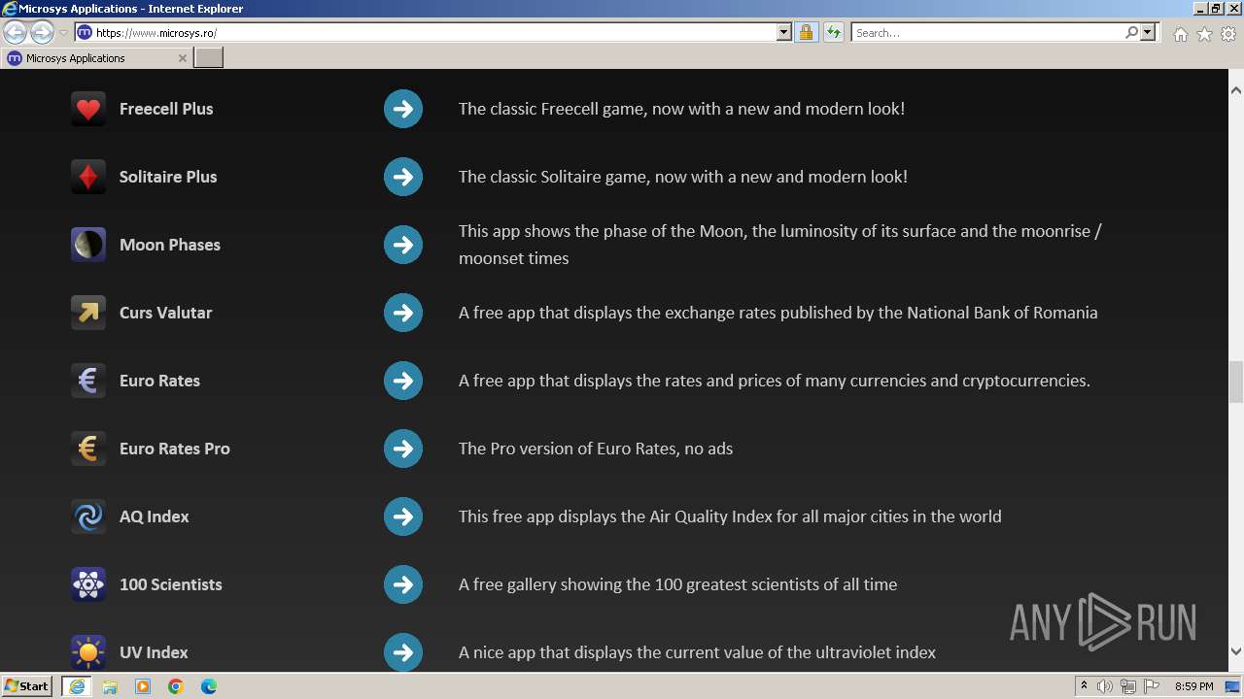Open Solitaire Plus via its blue arrow
This screenshot has height=699, width=1244.
pyautogui.click(x=403, y=177)
